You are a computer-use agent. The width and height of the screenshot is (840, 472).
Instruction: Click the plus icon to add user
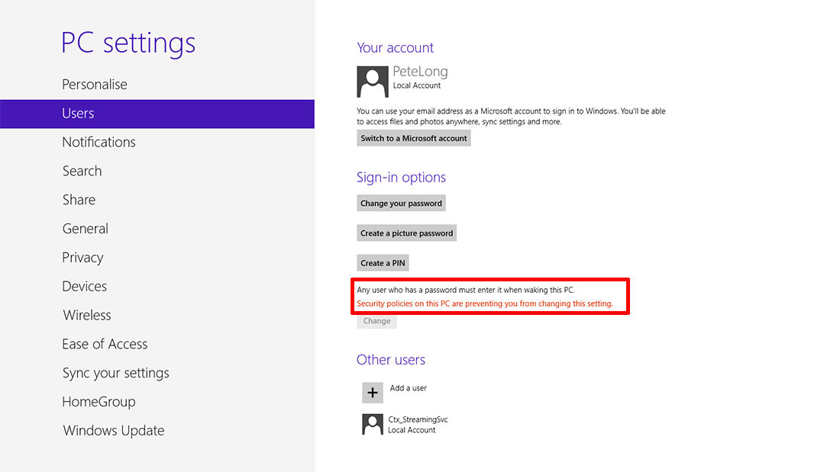pyautogui.click(x=373, y=393)
